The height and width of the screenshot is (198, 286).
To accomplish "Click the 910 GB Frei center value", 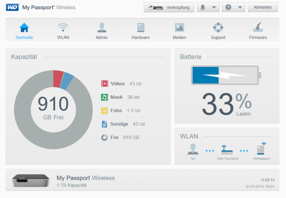I will coord(53,108).
